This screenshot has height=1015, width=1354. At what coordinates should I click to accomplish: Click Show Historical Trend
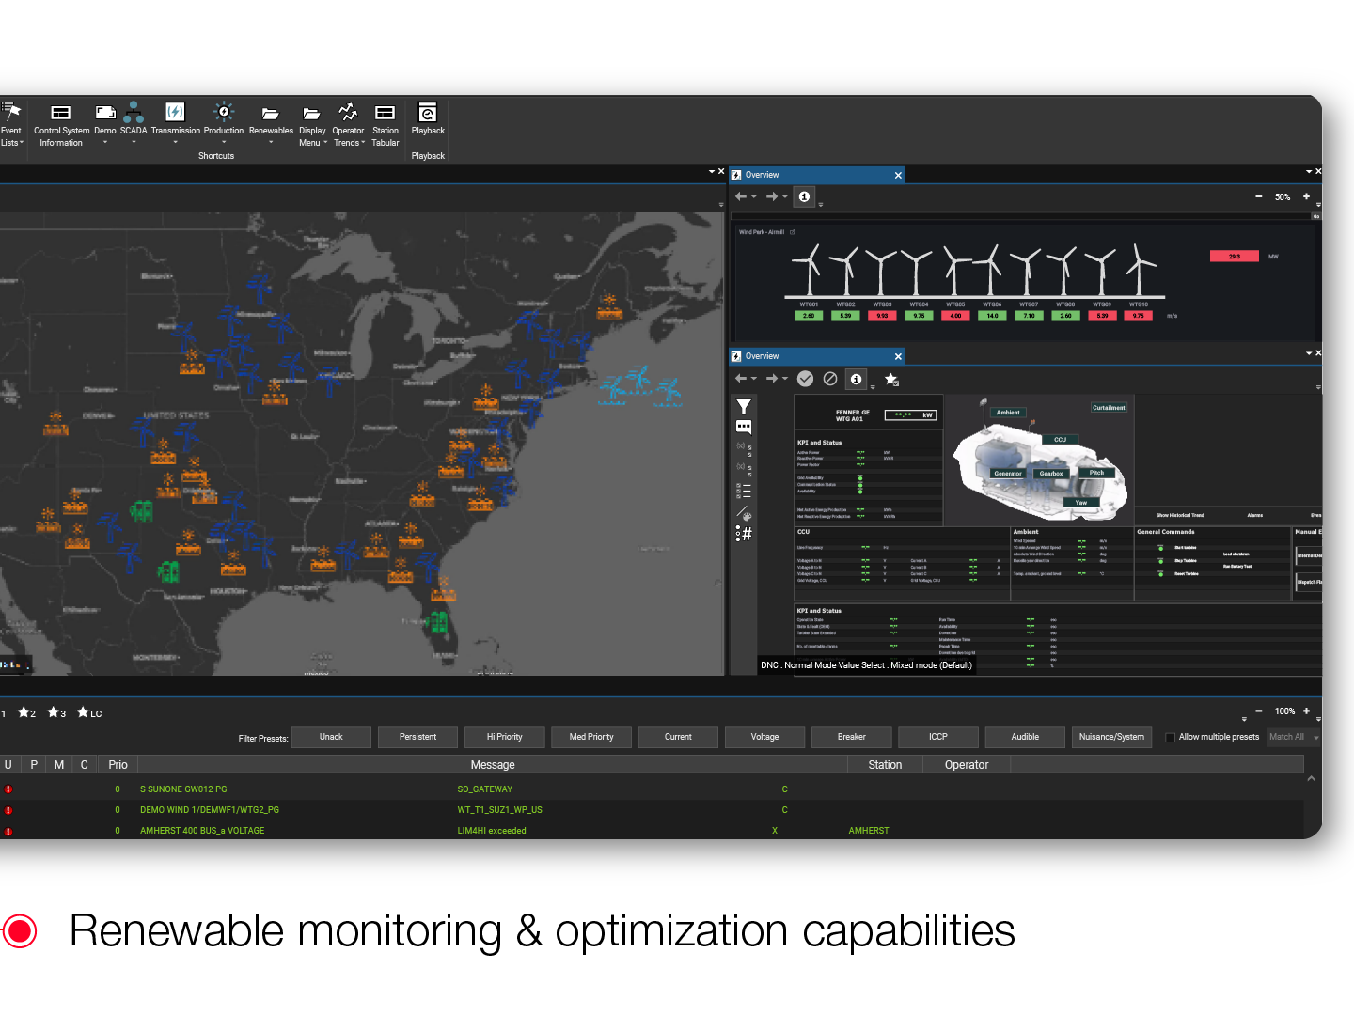[1180, 515]
